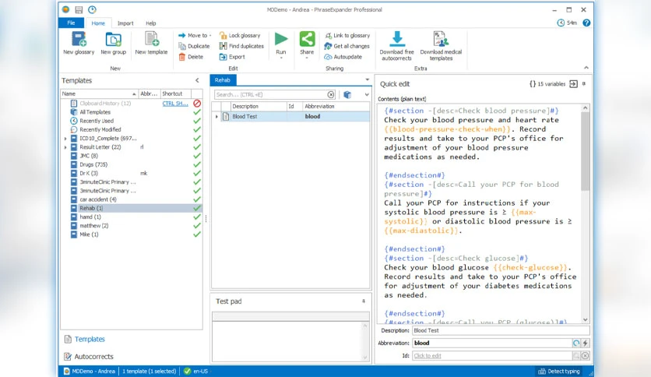Expand the ICD10_Complete glossary node
Image resolution: width=651 pixels, height=377 pixels.
65,139
